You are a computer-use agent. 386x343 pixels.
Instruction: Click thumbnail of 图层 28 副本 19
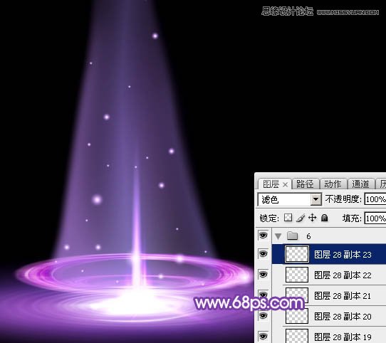point(297,336)
